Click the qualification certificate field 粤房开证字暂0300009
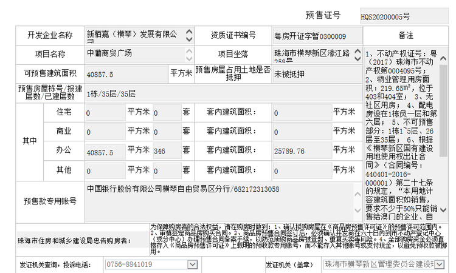 coord(317,36)
